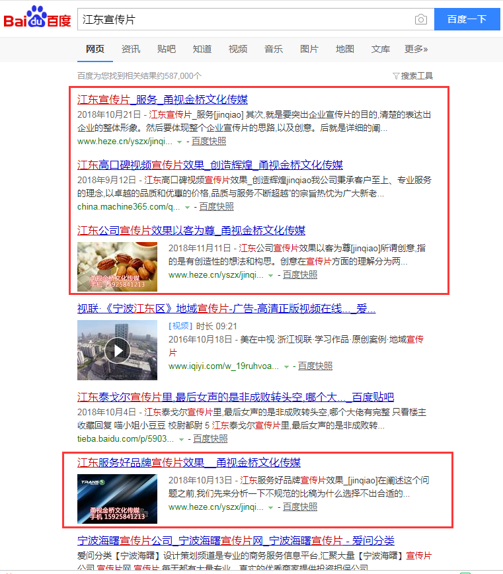
Task: Open 视联《宁波江东区》地域宣传片 result
Action: 227,309
